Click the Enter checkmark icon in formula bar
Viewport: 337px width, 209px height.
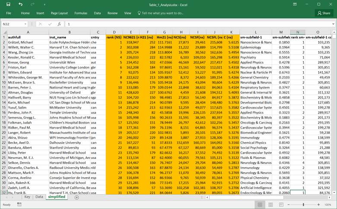point(50,24)
